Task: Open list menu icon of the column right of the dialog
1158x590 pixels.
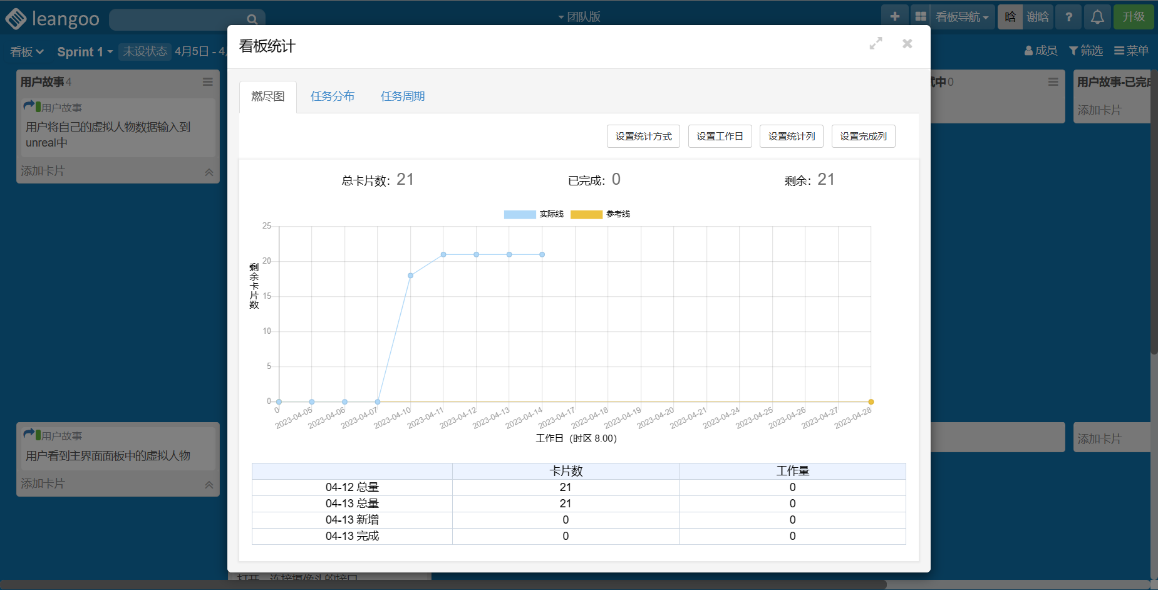Action: pyautogui.click(x=1053, y=82)
